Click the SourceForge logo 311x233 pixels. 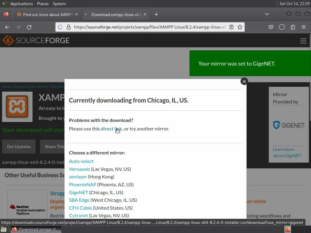(x=36, y=40)
